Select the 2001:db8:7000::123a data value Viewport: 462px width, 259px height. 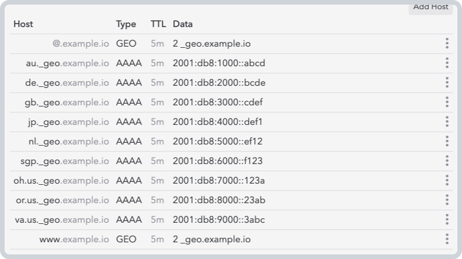[219, 181]
